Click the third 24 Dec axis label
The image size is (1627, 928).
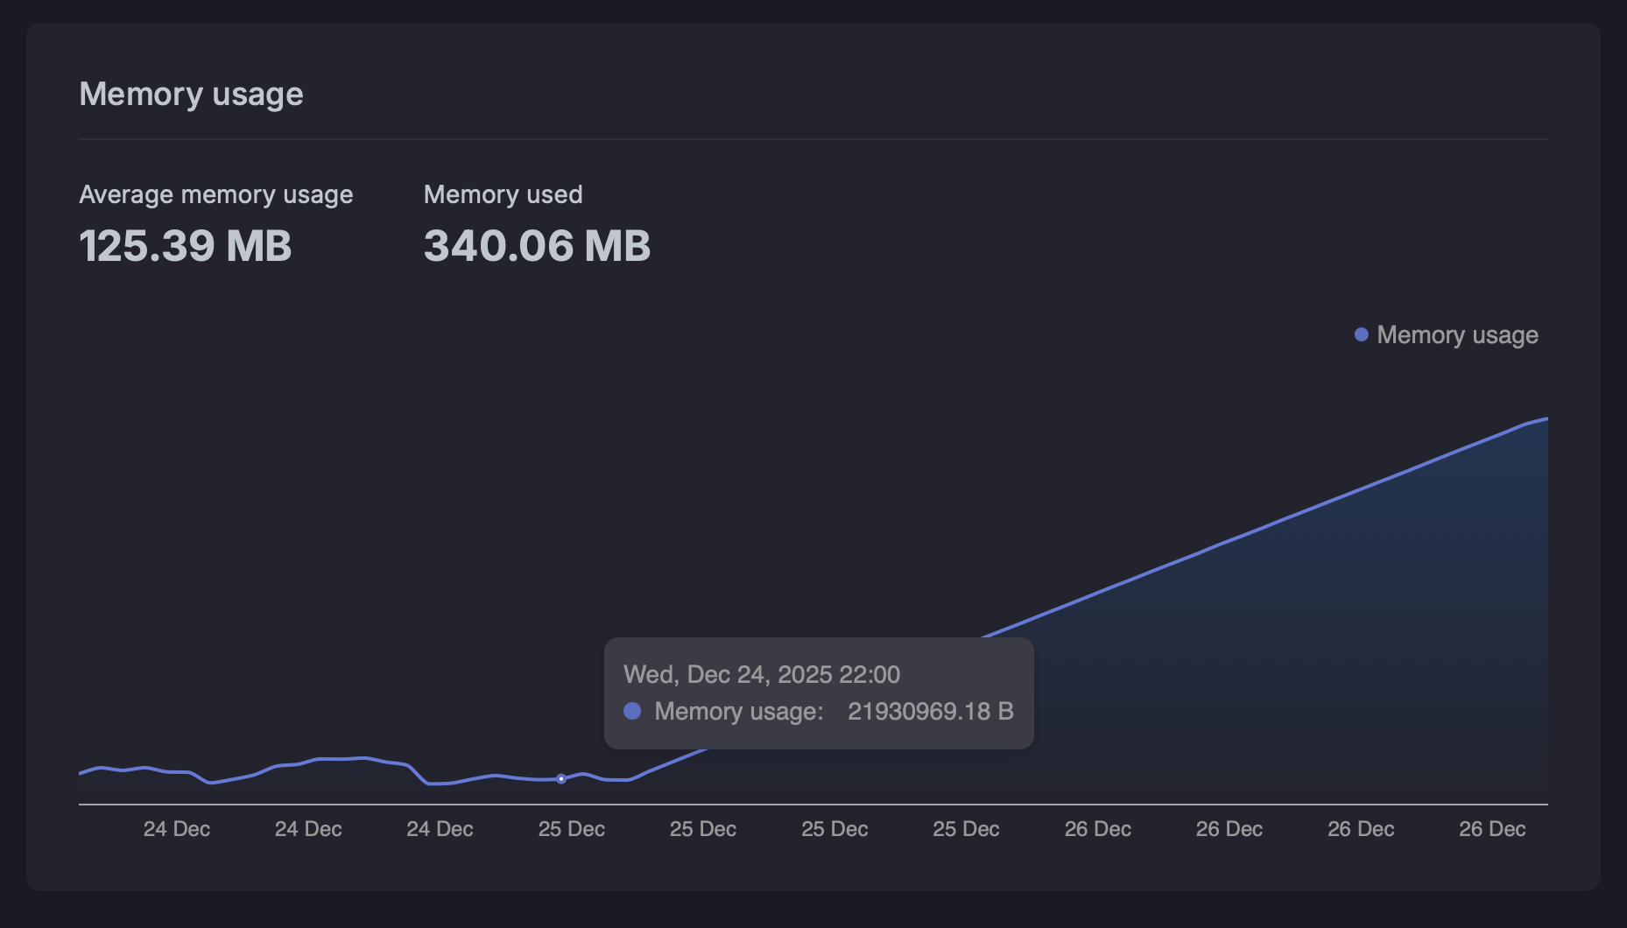[440, 829]
